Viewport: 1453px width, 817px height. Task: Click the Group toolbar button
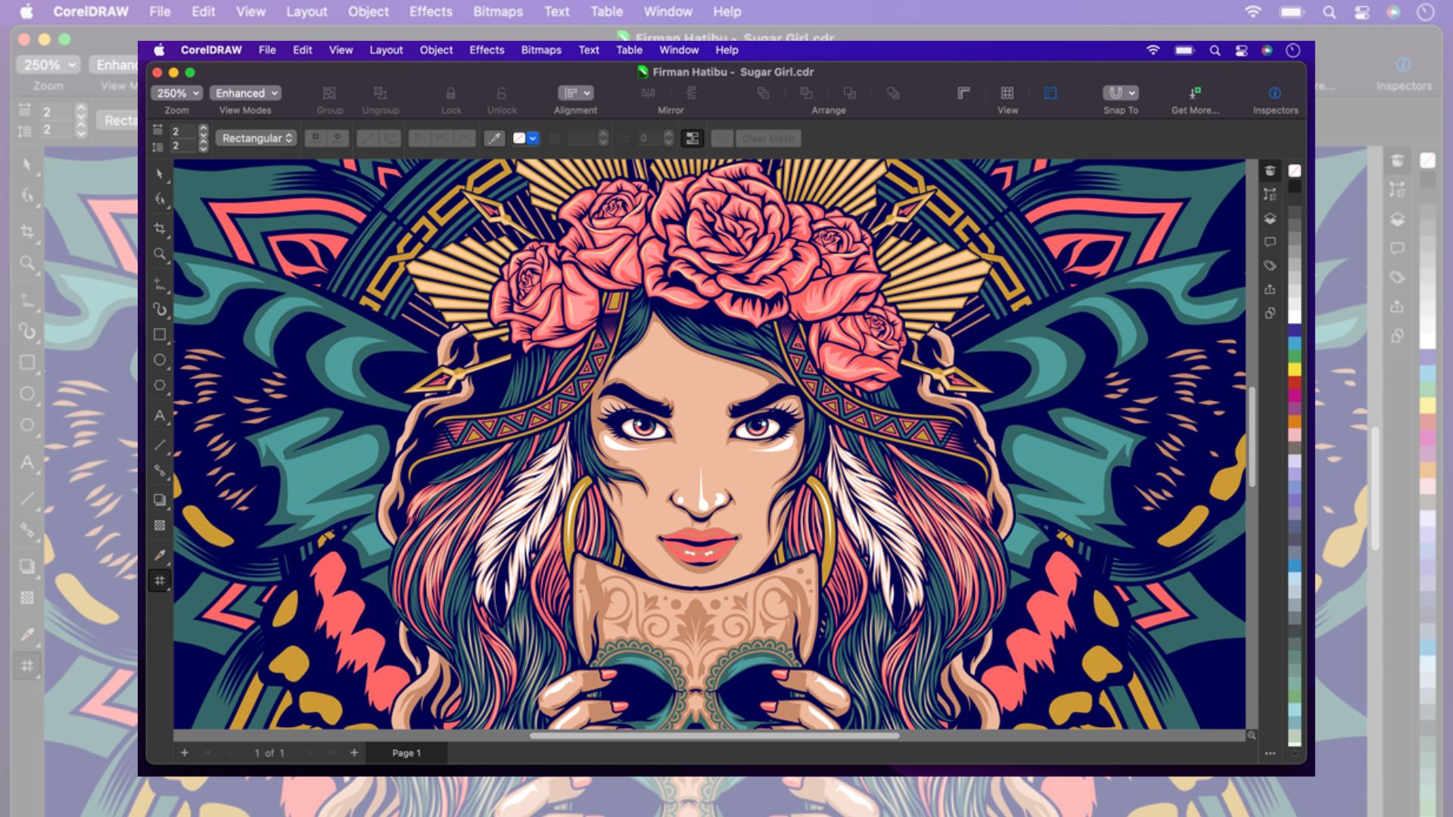[x=329, y=93]
